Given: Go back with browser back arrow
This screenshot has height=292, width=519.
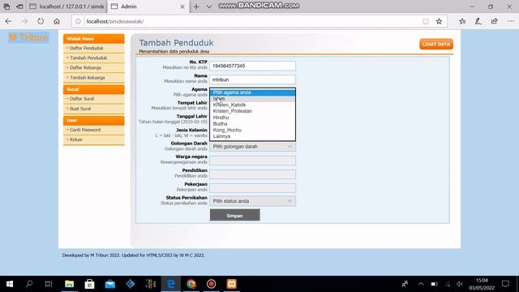Looking at the screenshot, I should [8, 21].
